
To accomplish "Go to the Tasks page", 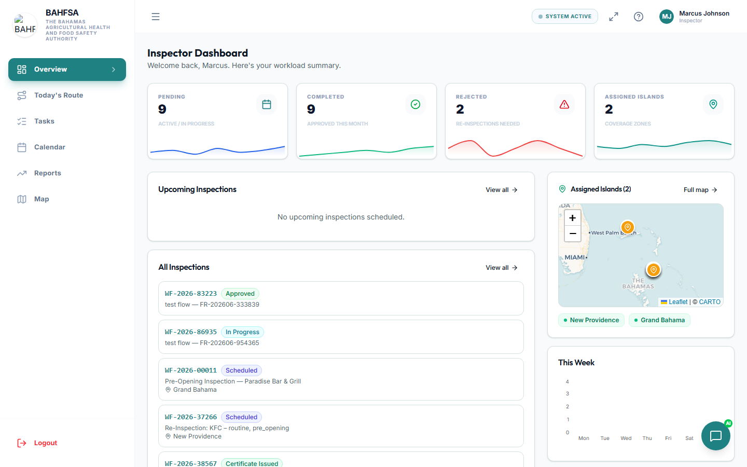I will [x=67, y=121].
